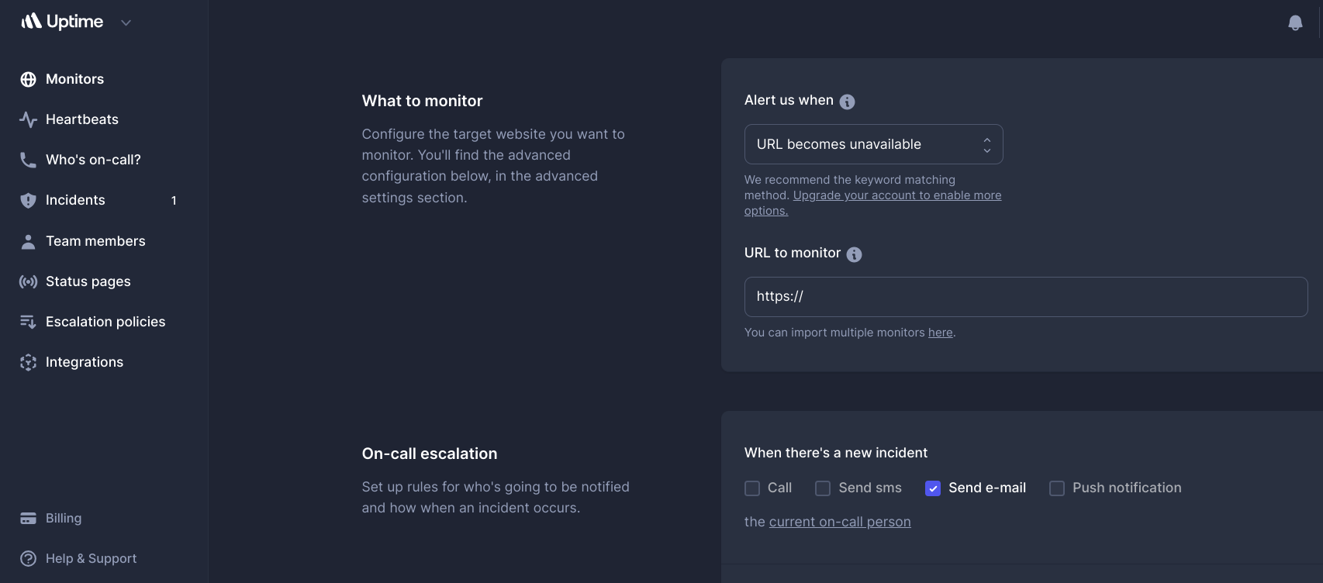The image size is (1323, 583).
Task: Click info icon next to Alert us when
Action: click(x=847, y=102)
